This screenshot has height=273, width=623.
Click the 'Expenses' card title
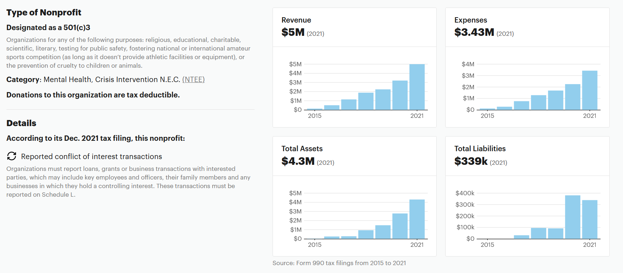click(x=471, y=20)
